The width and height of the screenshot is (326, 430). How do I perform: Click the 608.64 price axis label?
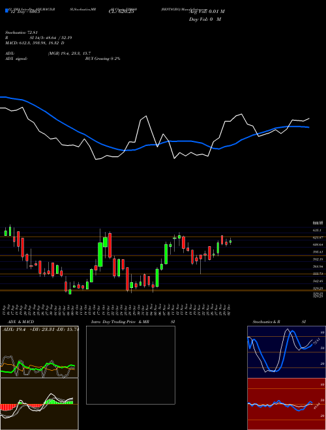[318, 244]
